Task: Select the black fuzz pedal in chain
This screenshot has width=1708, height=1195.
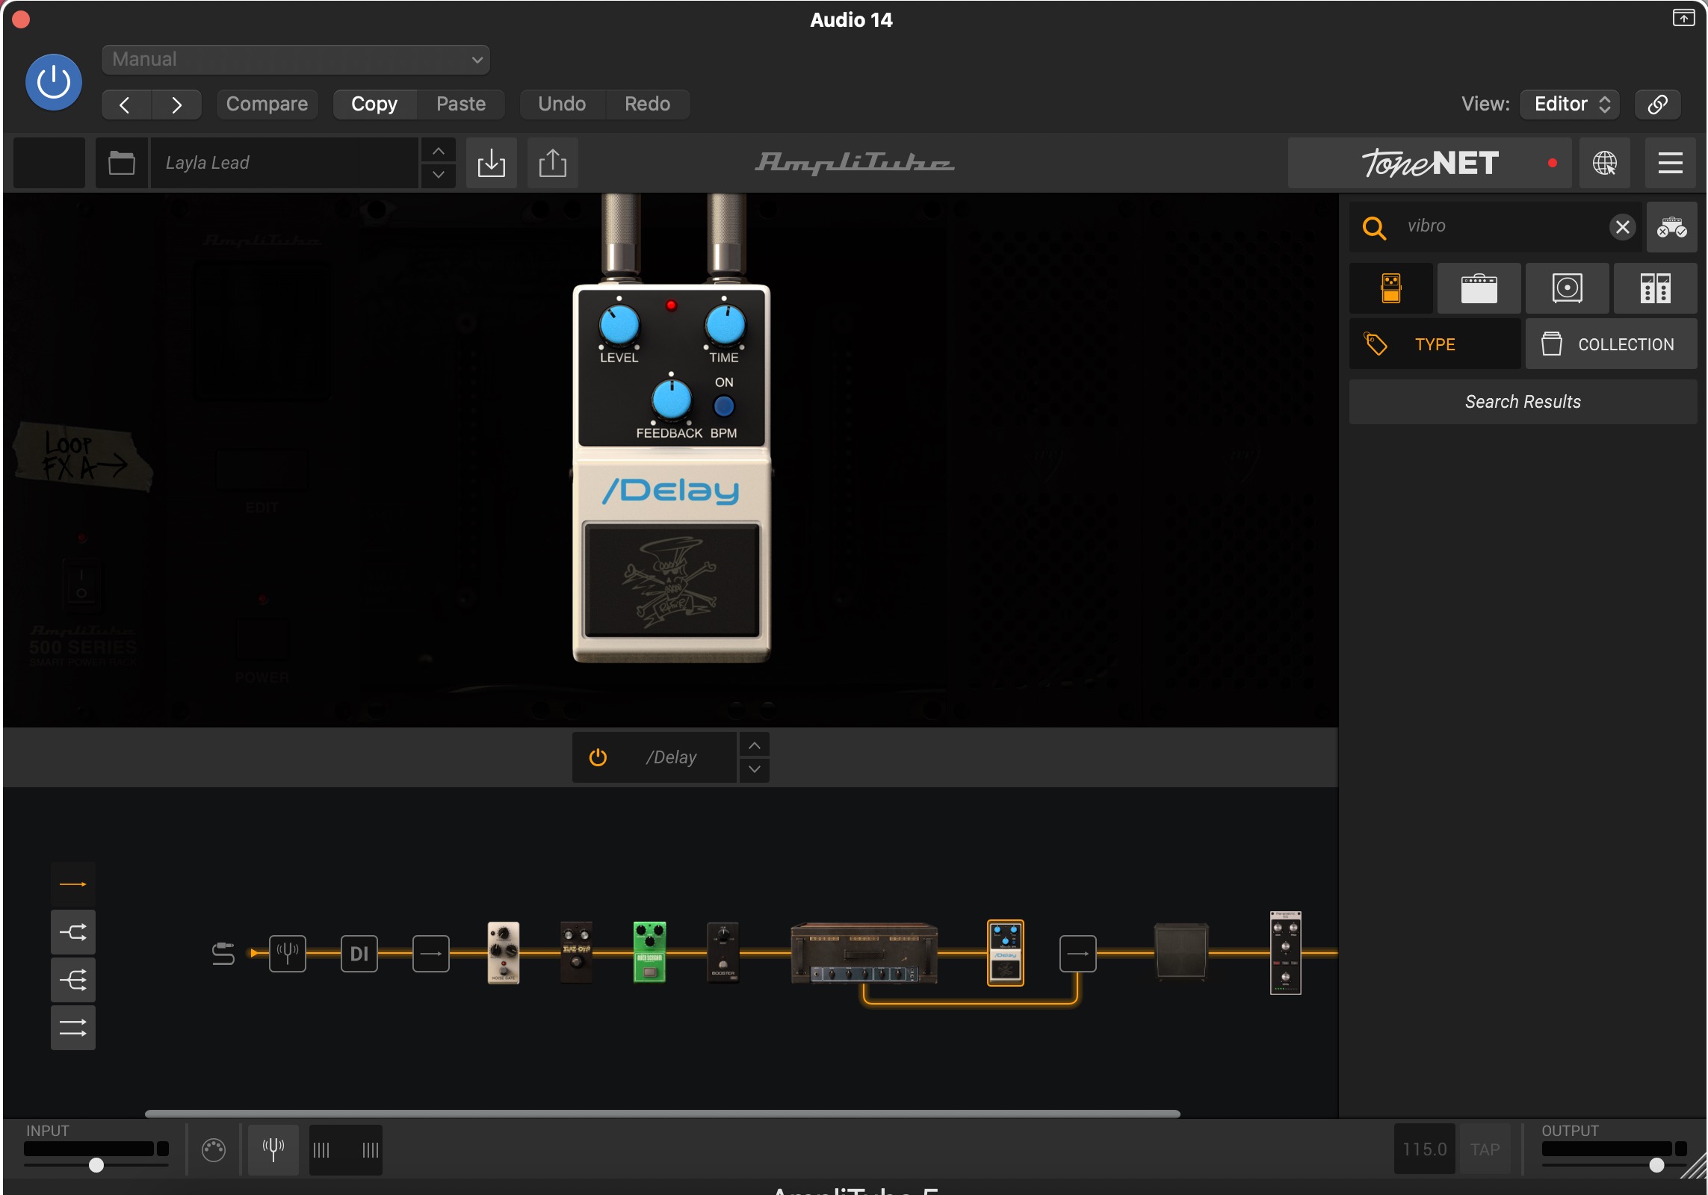Action: tap(576, 953)
